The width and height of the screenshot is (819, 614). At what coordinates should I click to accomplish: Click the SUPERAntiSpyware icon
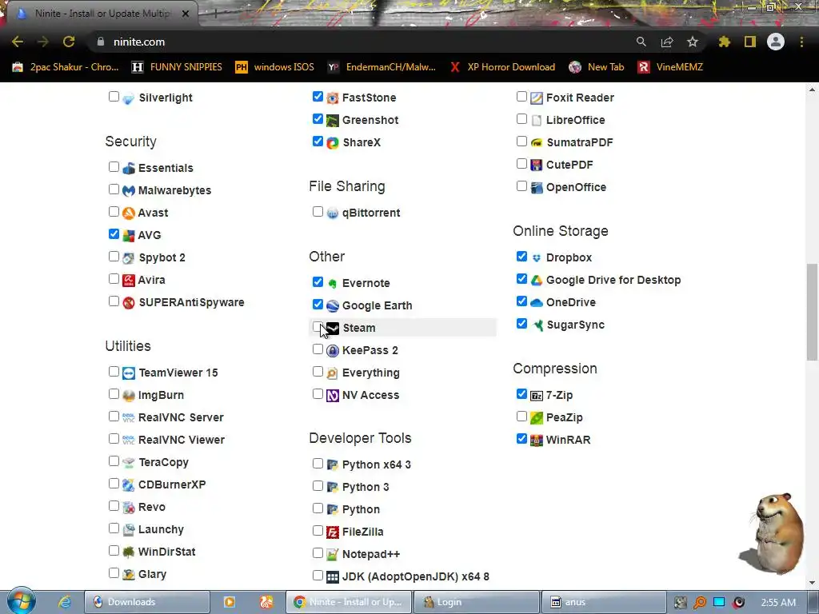pos(129,303)
